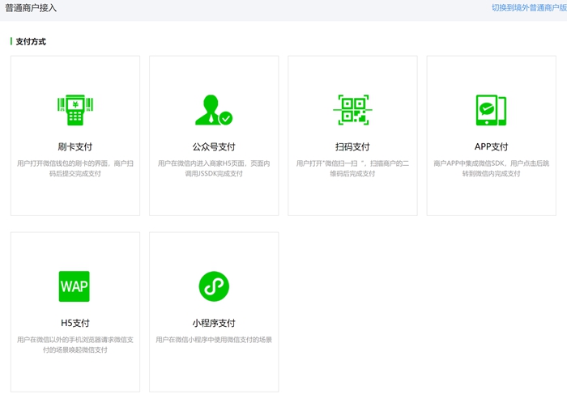Click the 公众号支付 JSSDK description text

[214, 168]
